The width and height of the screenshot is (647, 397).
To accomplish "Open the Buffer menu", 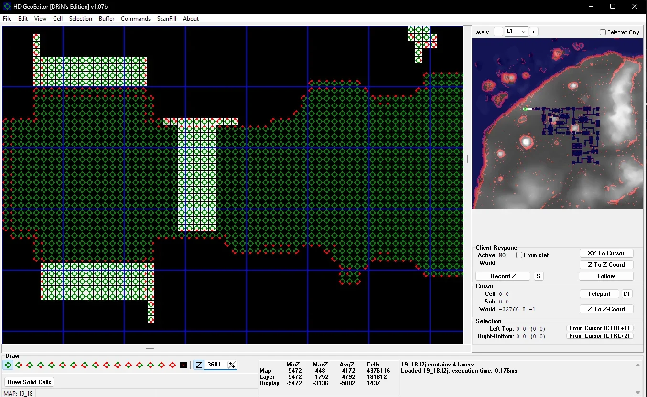I will [107, 19].
